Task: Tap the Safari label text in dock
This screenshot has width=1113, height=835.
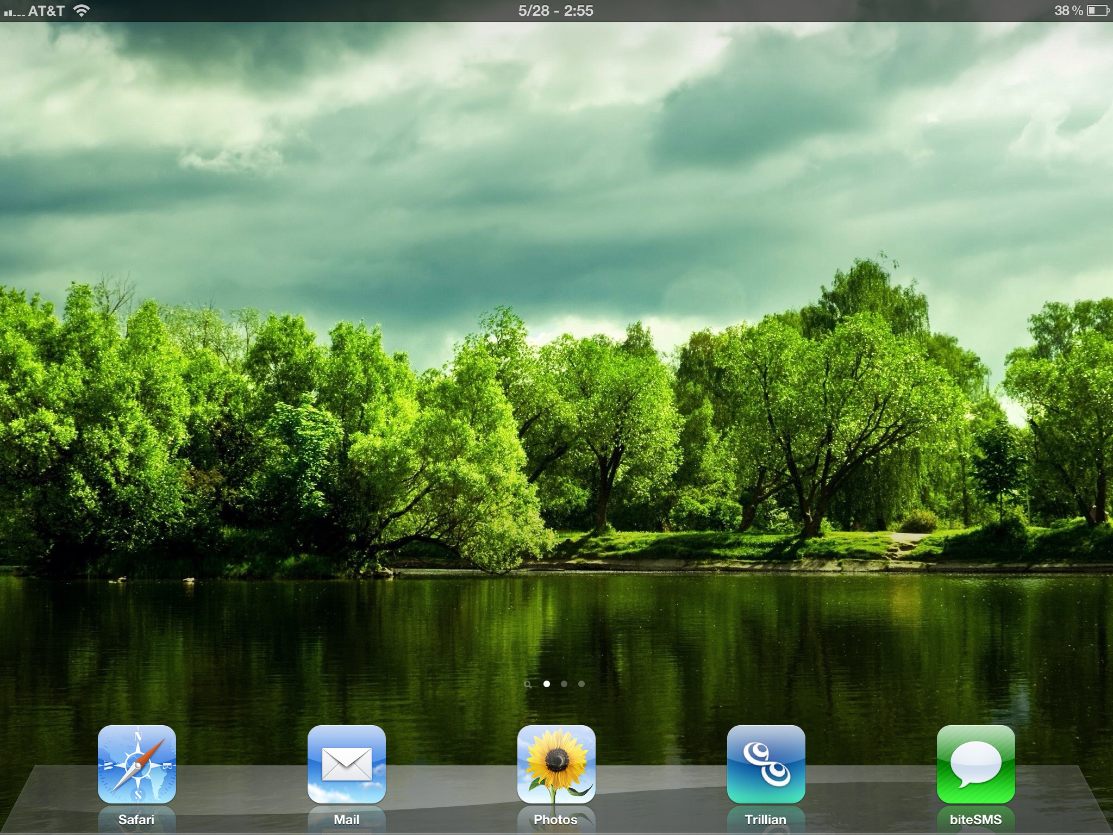Action: coord(136,819)
